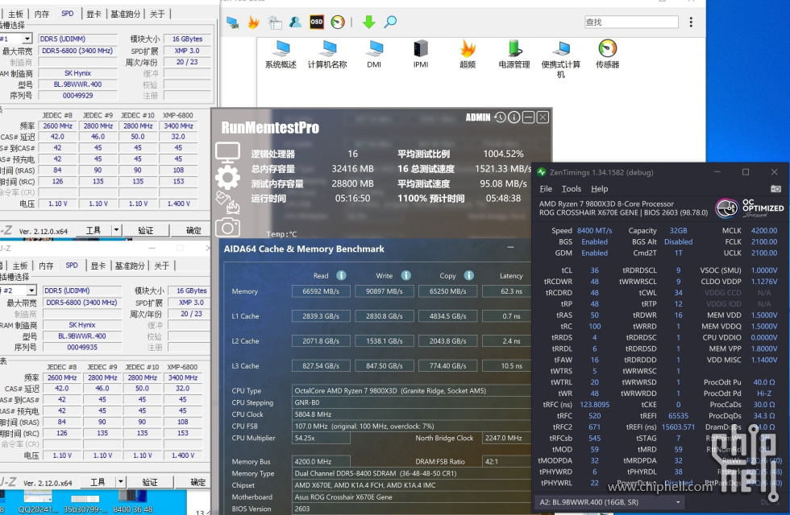Click the 确定 button in the lower CPU-Z window
This screenshot has height=515, width=790.
coord(198,482)
